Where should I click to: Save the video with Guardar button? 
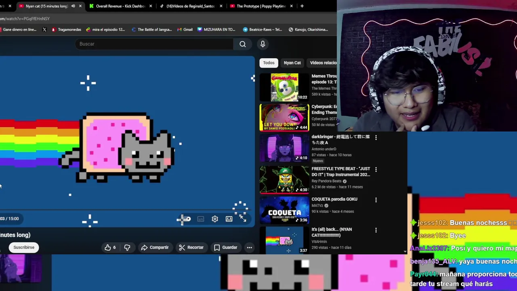[x=225, y=247]
